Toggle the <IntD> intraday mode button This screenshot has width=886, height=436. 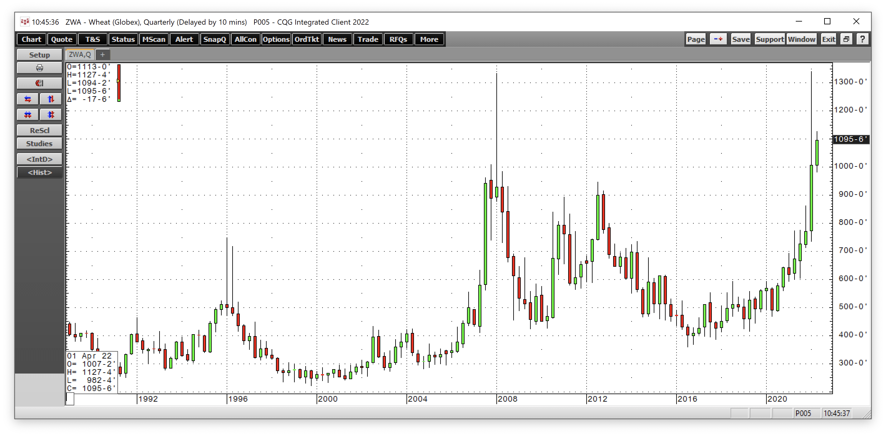coord(39,159)
